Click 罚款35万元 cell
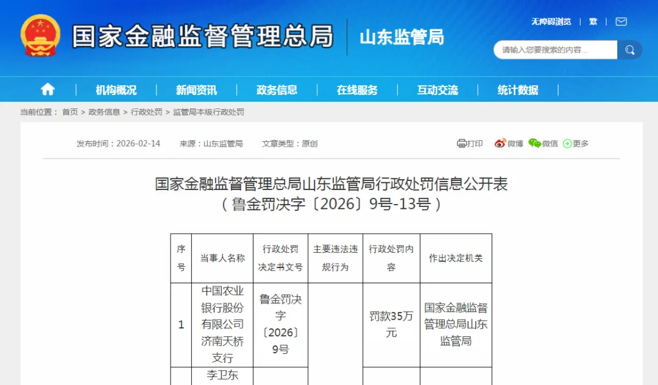The width and height of the screenshot is (658, 385). click(391, 325)
